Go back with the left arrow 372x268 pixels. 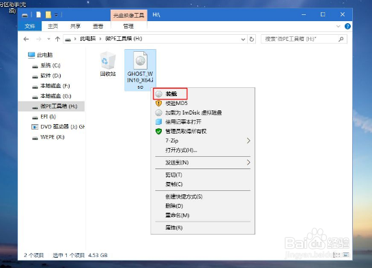coord(26,39)
